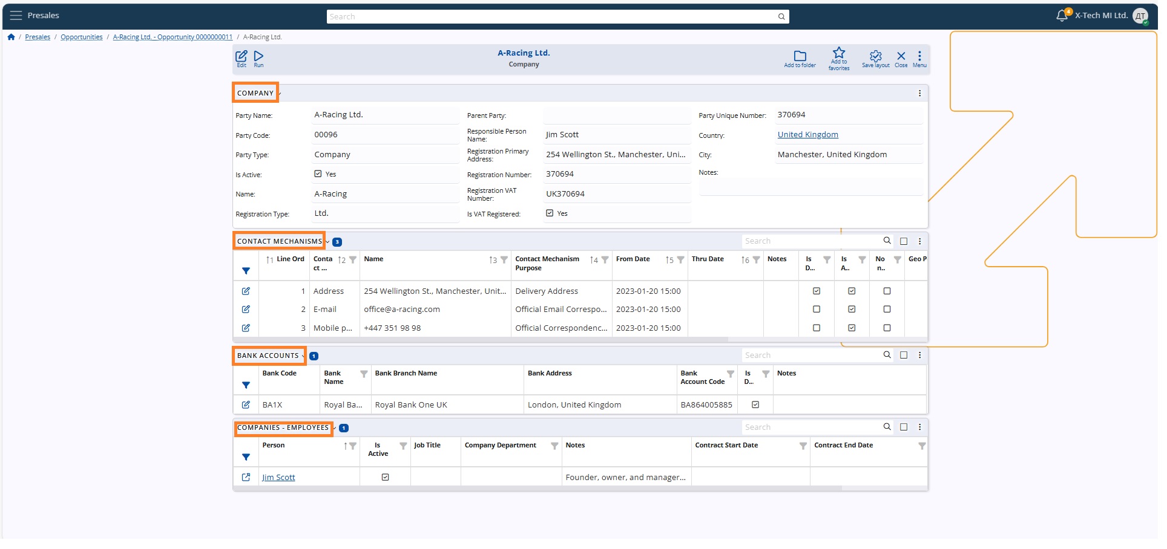
Task: Collapse the Companies - Employees section chevron
Action: click(x=334, y=428)
